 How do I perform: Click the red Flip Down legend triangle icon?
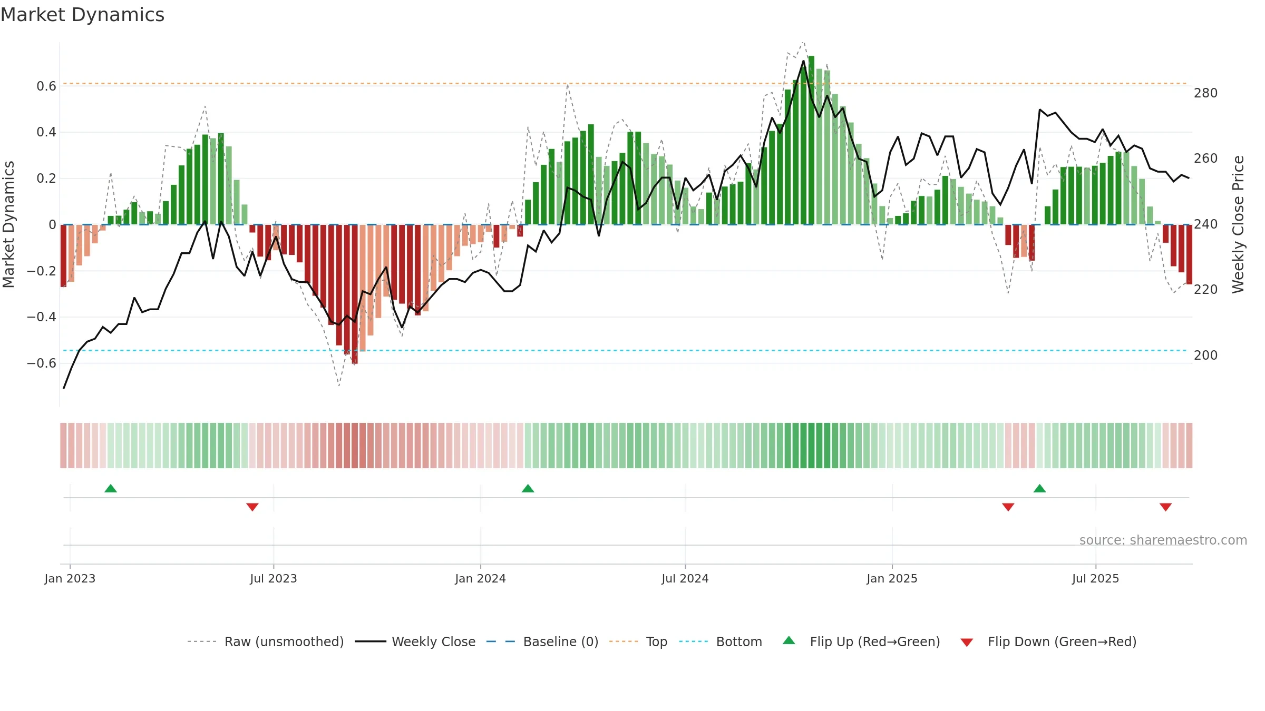(967, 643)
